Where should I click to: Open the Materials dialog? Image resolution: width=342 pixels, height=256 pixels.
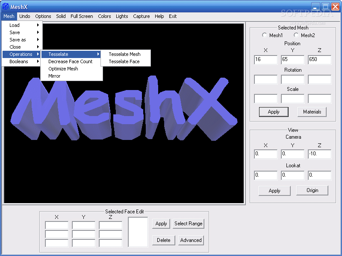pyautogui.click(x=312, y=112)
